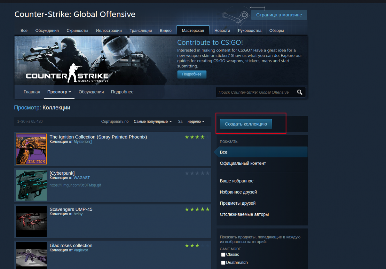Go to workshop Главная page
386x269 pixels.
point(32,92)
